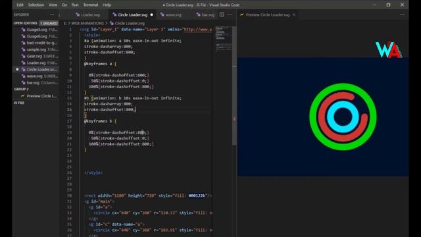Screen dimensions: 421x237
Task: Open editor group more actions ellipsis
Action: coord(230,14)
